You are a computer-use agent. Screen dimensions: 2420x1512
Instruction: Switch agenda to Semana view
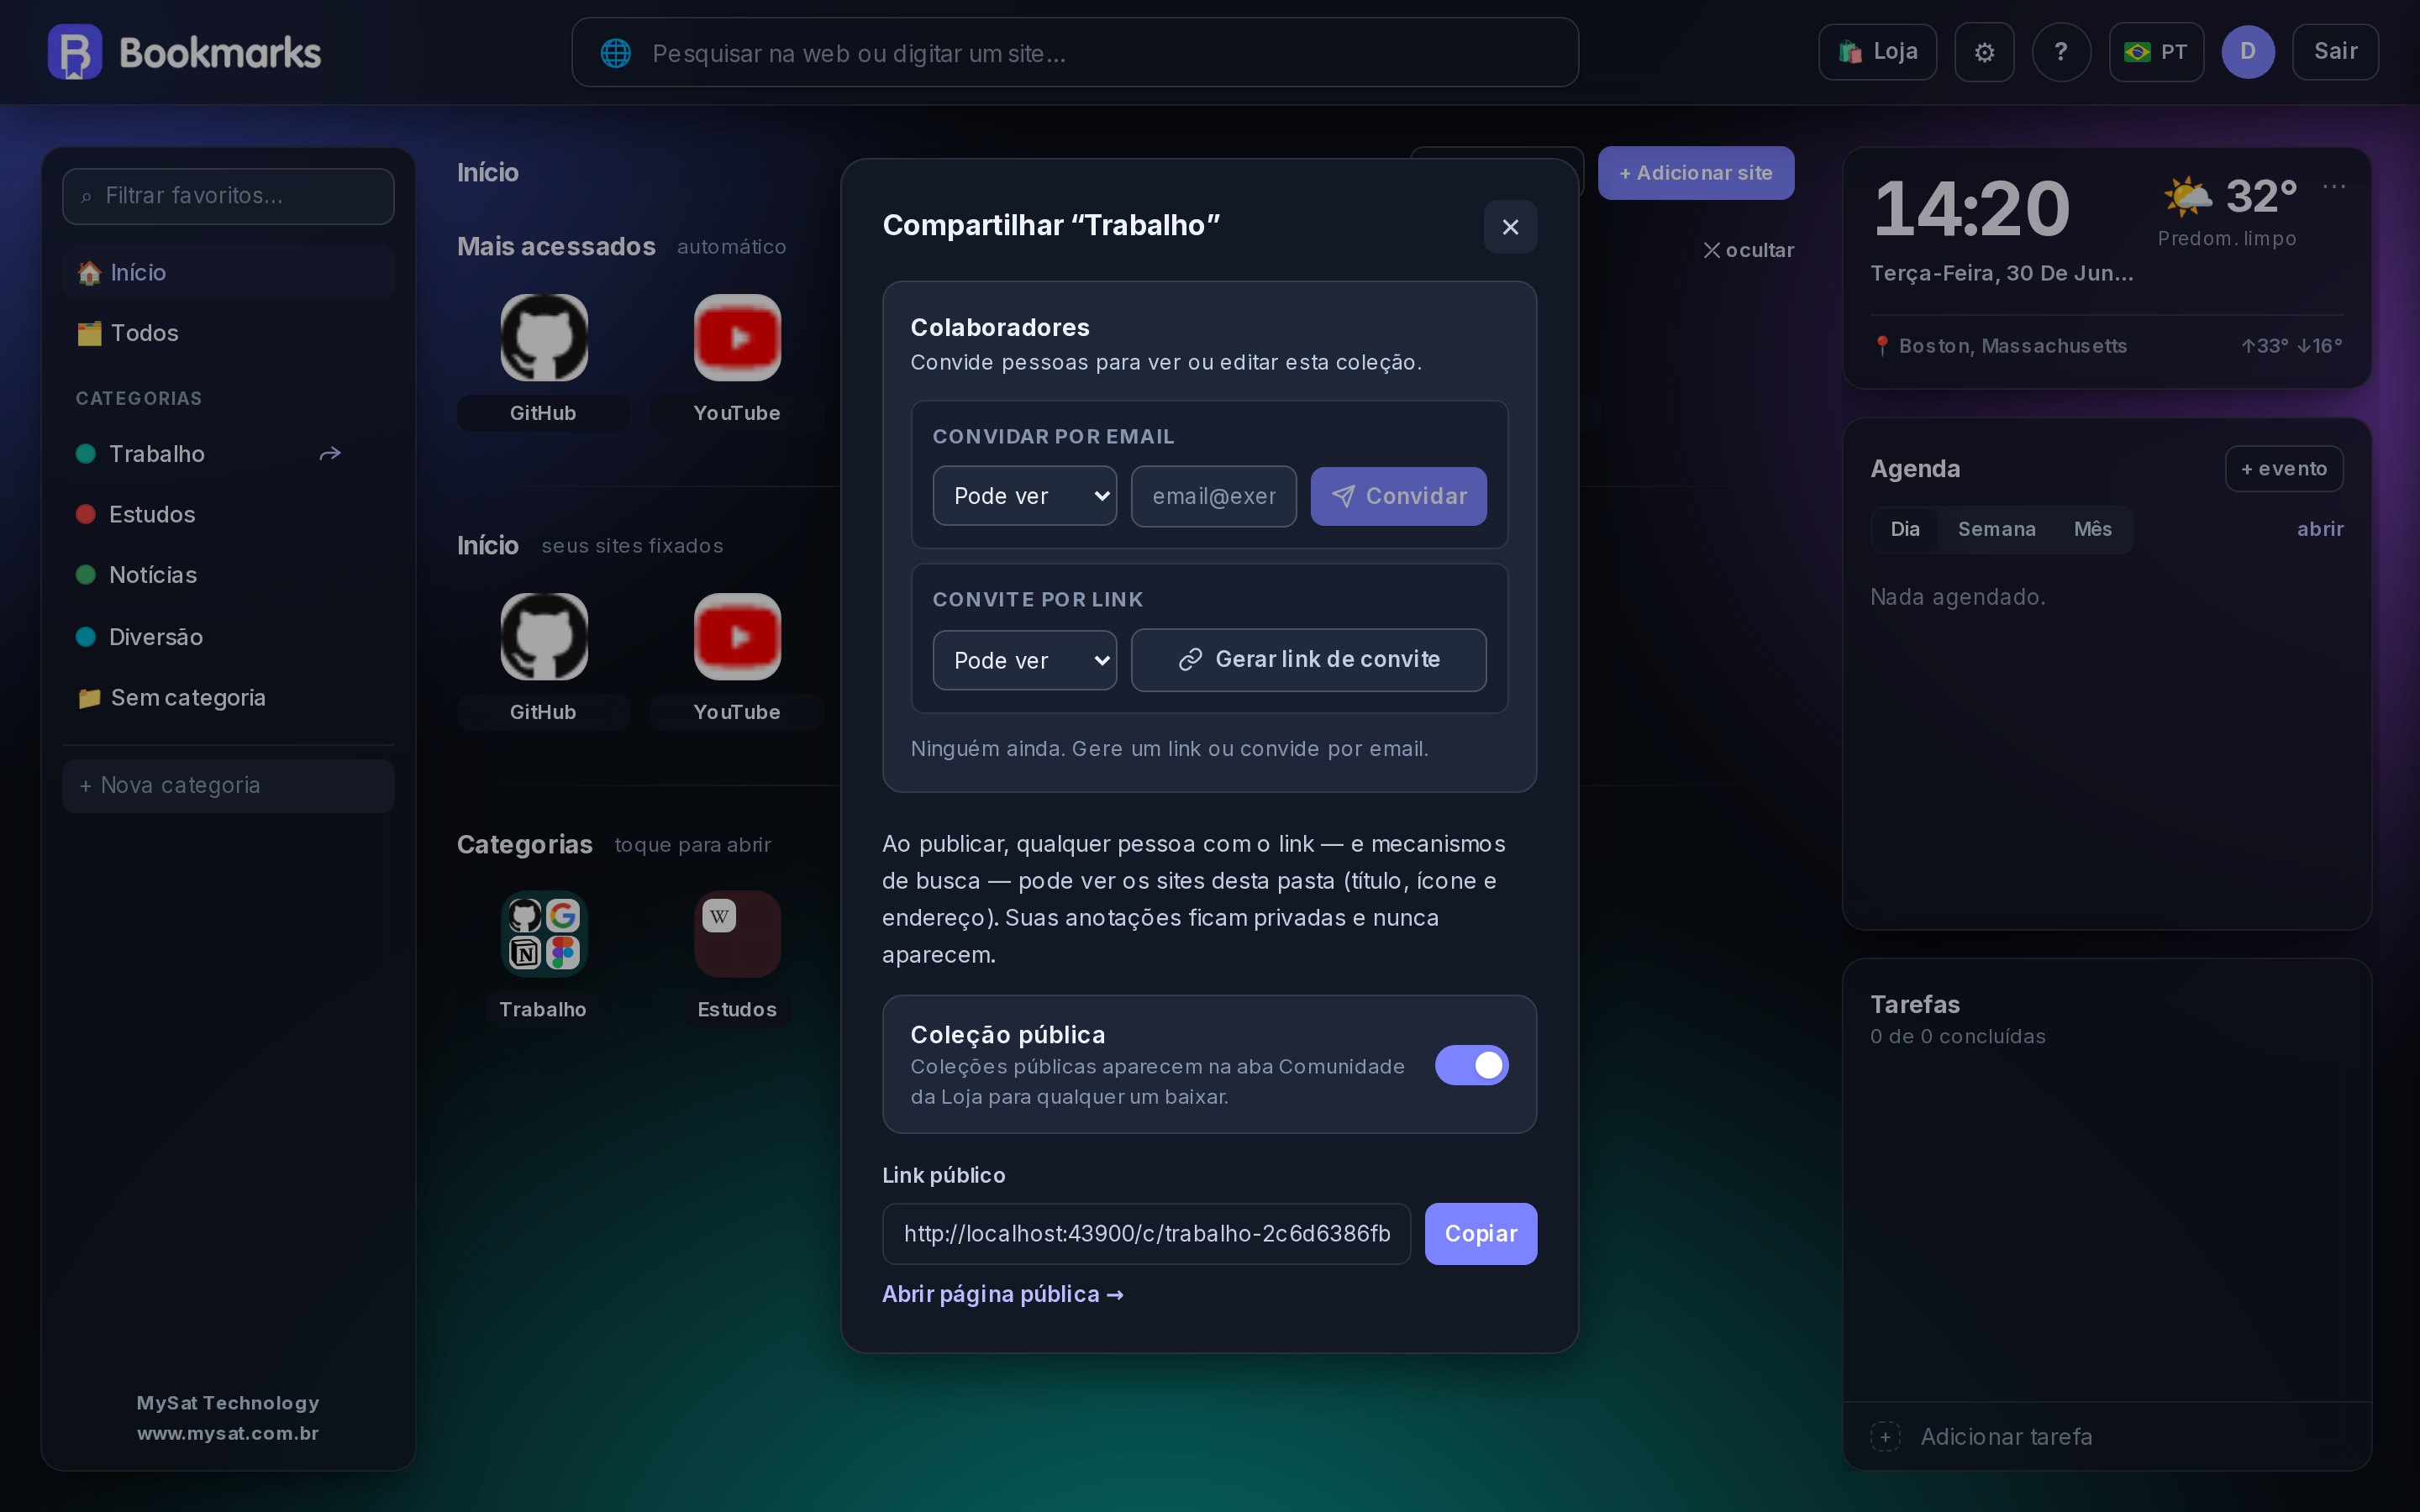(x=1996, y=529)
